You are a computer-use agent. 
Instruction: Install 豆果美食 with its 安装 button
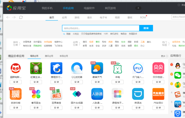56,108
